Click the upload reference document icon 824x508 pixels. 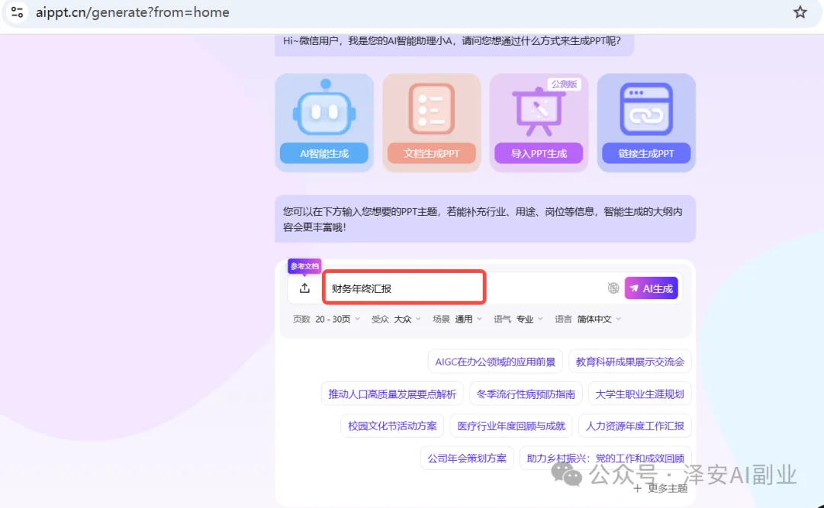(x=304, y=288)
